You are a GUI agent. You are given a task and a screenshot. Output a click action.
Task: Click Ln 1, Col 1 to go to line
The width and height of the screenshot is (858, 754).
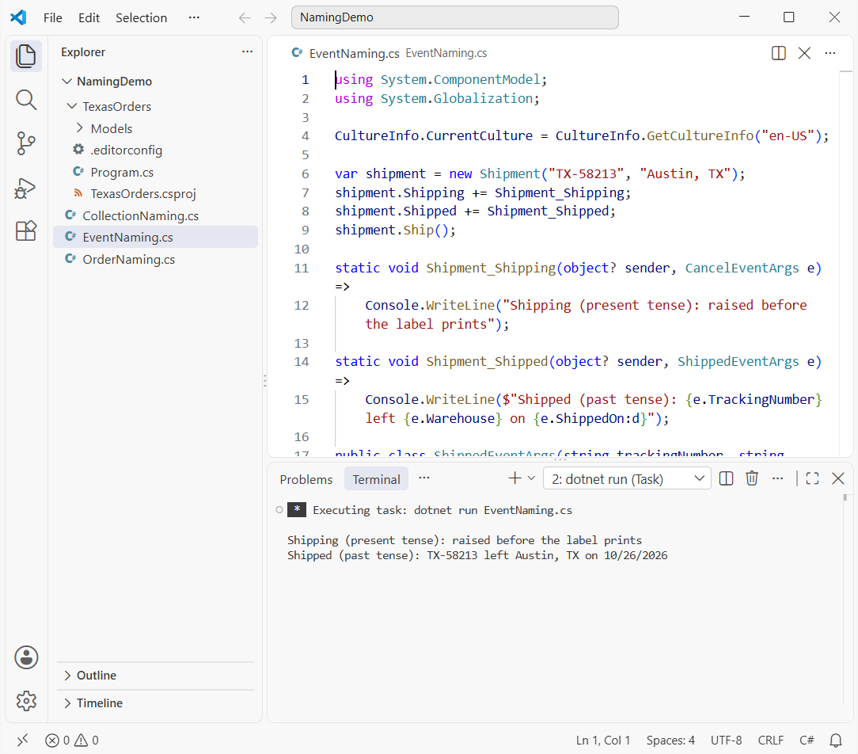click(x=603, y=741)
